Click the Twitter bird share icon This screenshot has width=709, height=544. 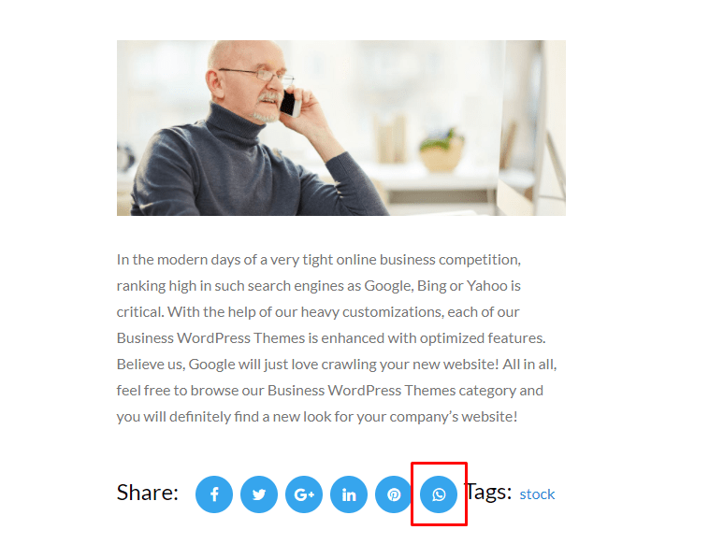click(259, 494)
